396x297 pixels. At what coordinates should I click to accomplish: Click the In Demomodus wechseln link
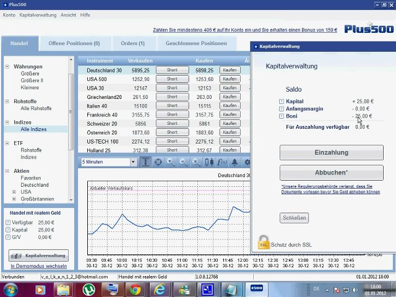point(38,266)
